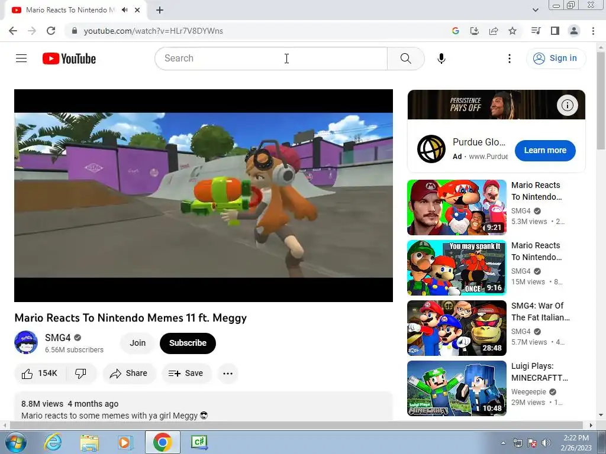
Task: Click the video player to pause
Action: pos(204,195)
